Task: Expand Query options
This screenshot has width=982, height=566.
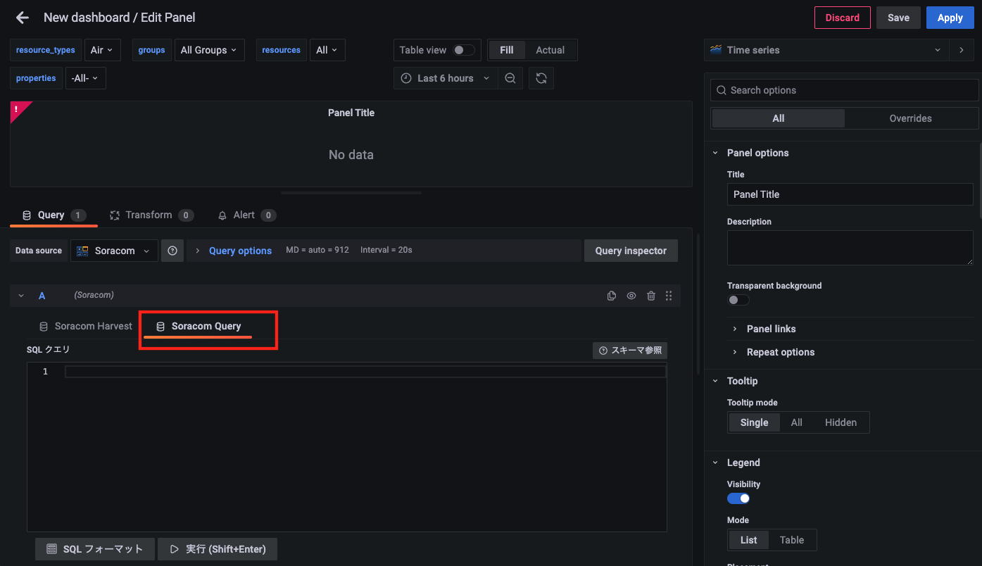Action: (240, 251)
